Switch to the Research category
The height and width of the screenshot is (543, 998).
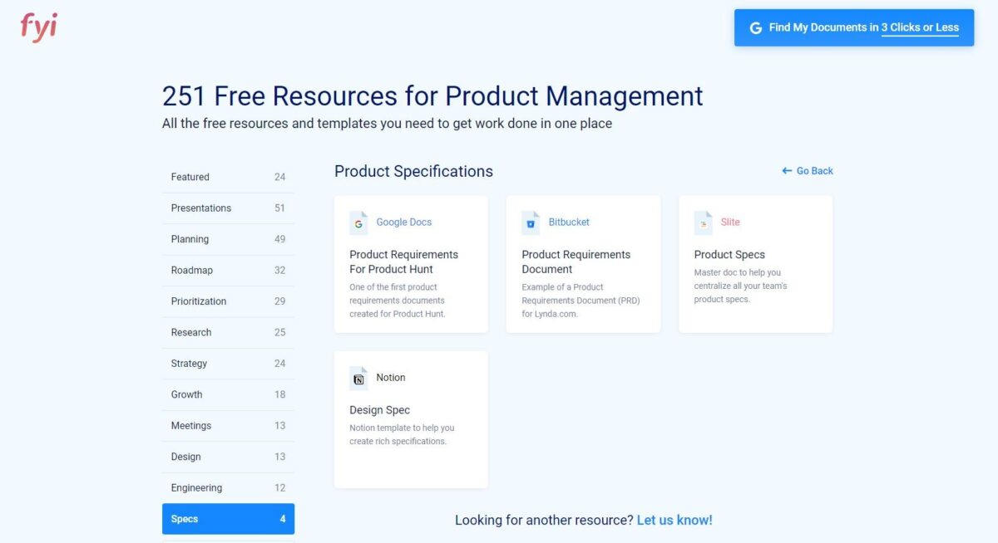228,332
